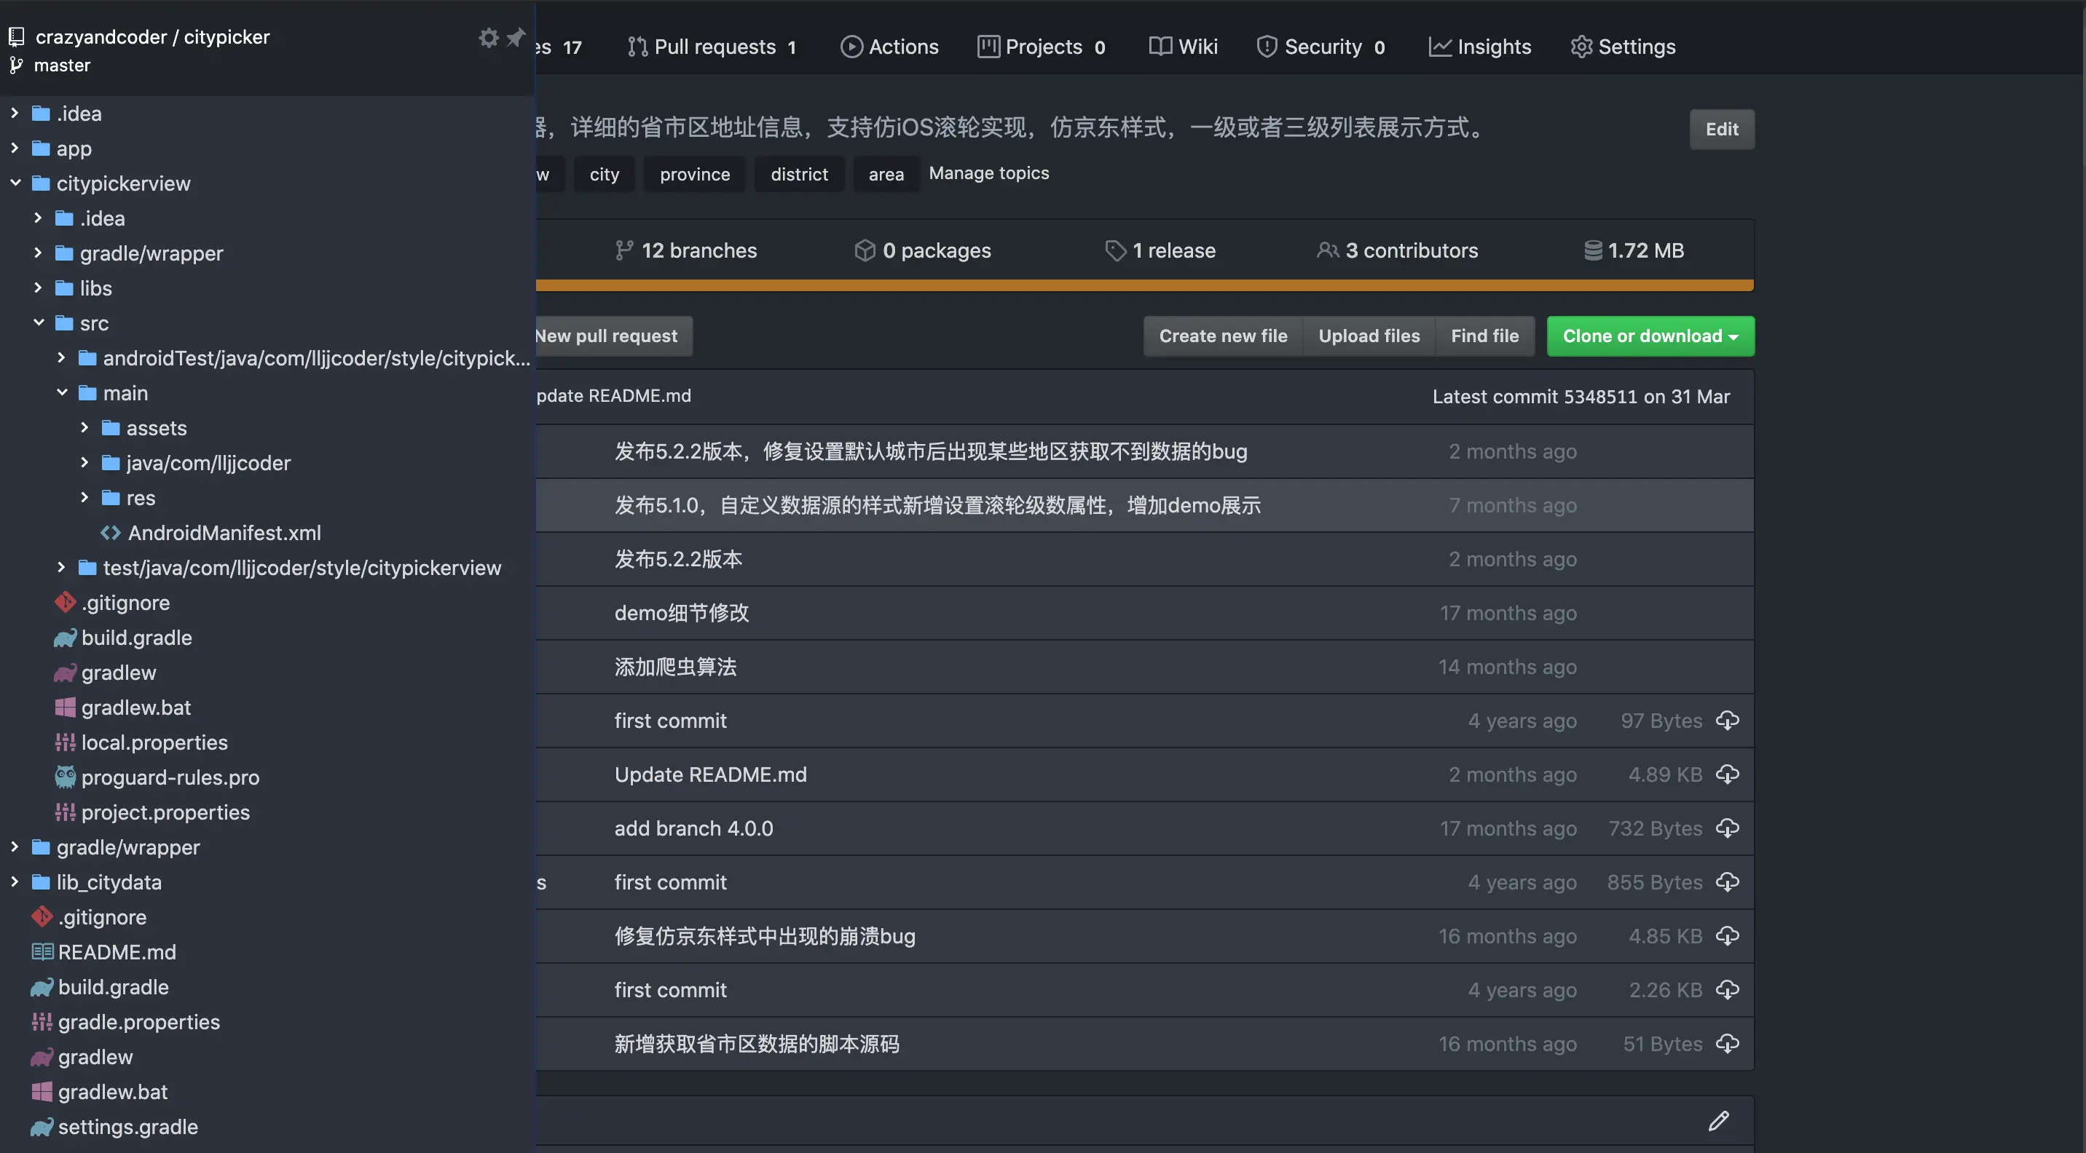Click the README pencil edit icon

click(x=1718, y=1121)
